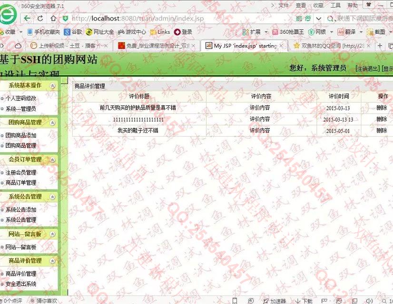
Task: Open the Links bookmark folder
Action: 160,32
